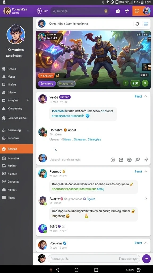Click the purple Cumatioro banner button
Screen dimensions: 153x273
[x=47, y=83]
